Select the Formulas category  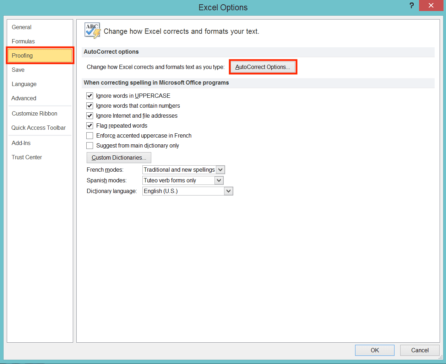(40, 41)
